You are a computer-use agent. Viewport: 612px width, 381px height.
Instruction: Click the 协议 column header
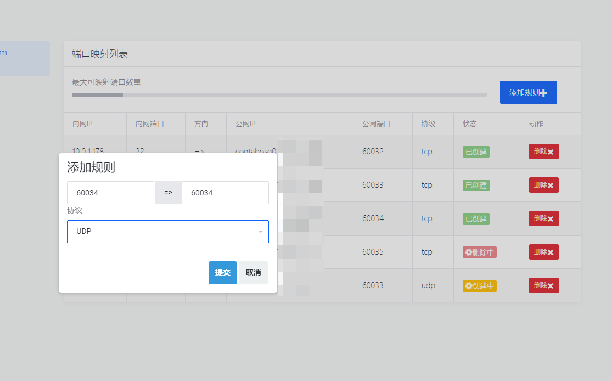[428, 124]
